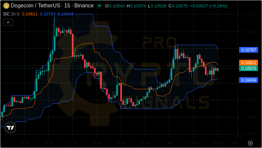Click the lower band value 0.10434 in legend

pos(65,14)
